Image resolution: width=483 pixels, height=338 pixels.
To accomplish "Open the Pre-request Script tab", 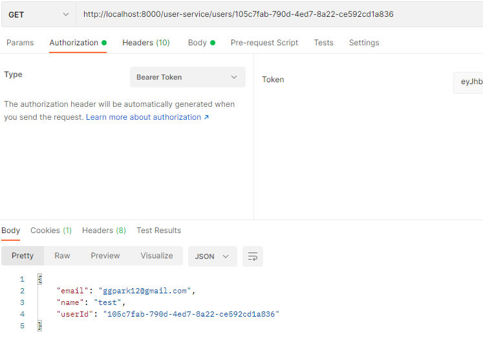I will coord(264,43).
